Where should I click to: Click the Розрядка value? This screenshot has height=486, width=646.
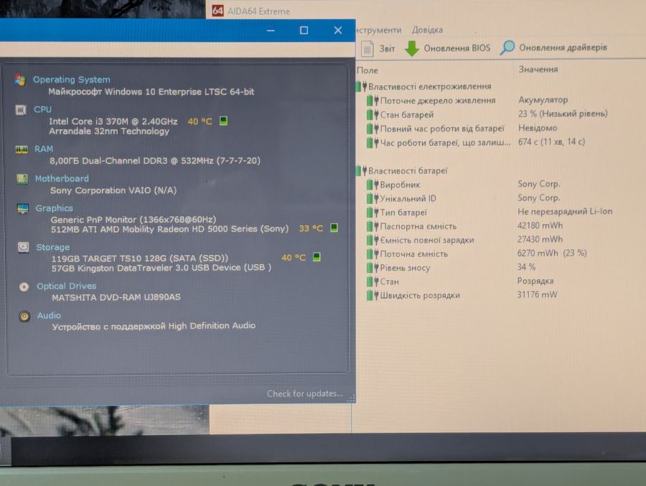point(535,281)
